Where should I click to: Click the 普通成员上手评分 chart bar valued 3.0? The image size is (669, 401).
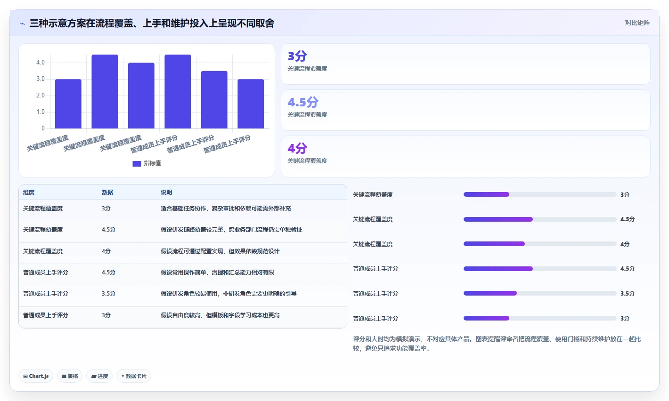click(x=251, y=104)
